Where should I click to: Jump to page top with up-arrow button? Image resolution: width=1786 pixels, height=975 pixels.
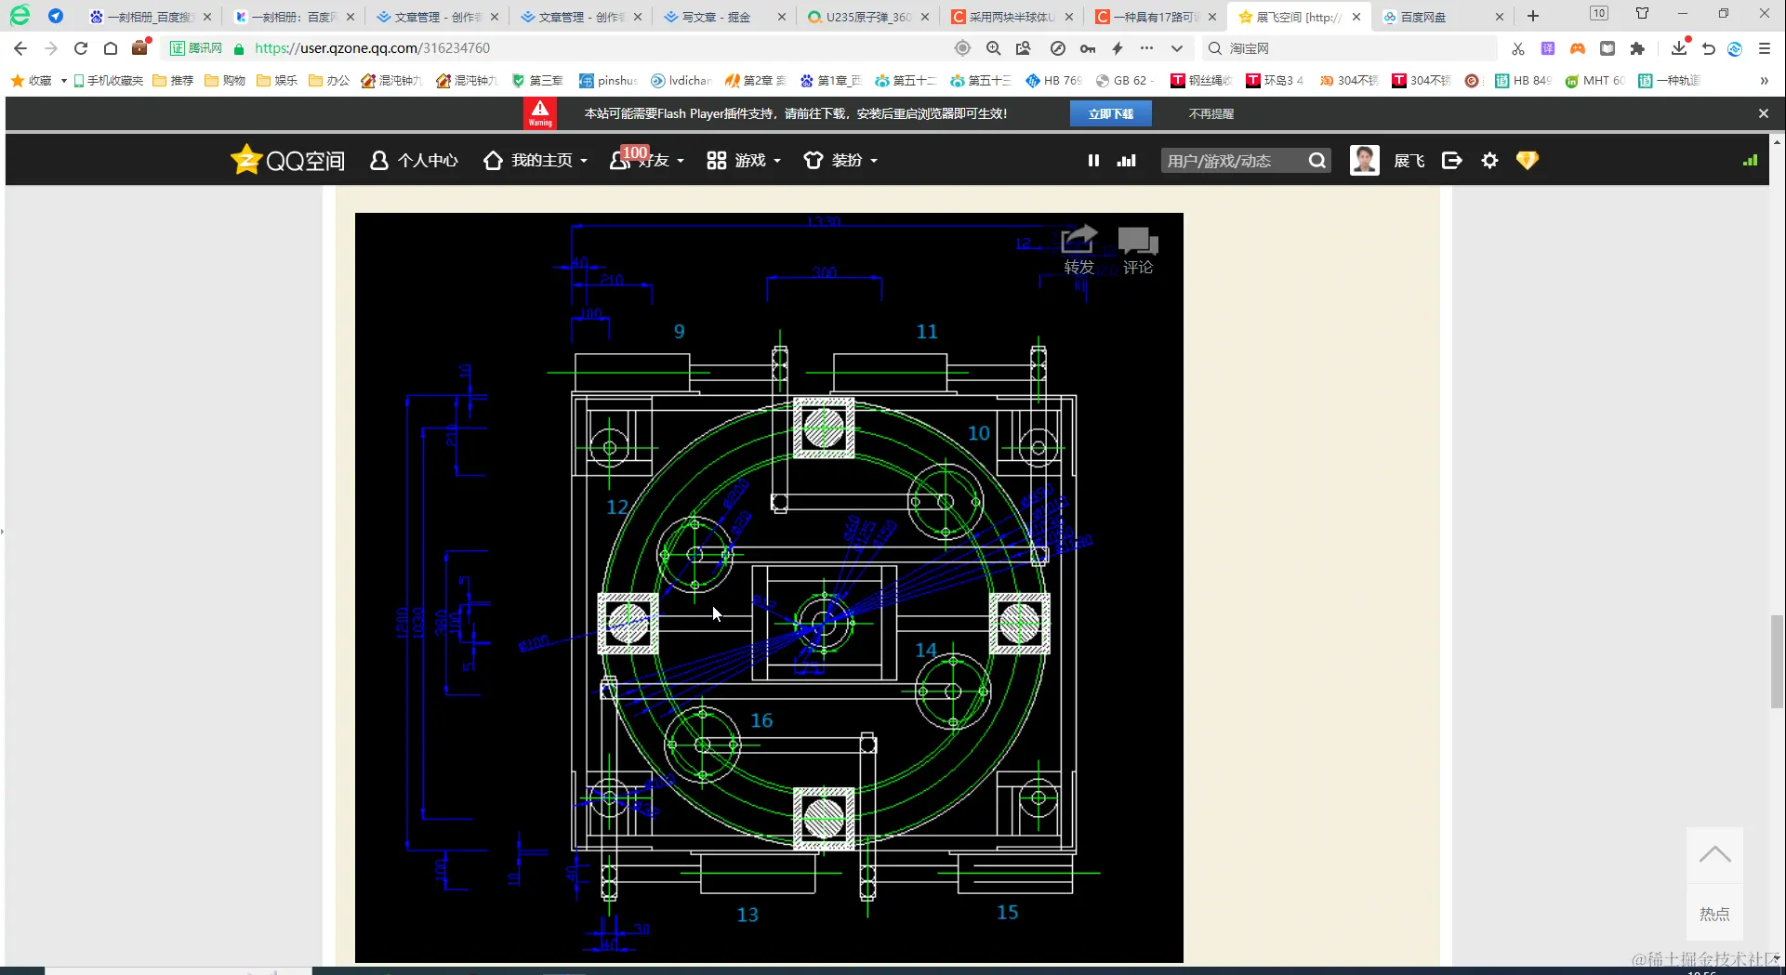(1715, 855)
